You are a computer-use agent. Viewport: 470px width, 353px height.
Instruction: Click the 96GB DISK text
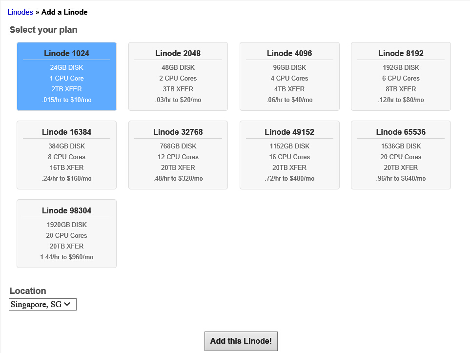pyautogui.click(x=289, y=67)
